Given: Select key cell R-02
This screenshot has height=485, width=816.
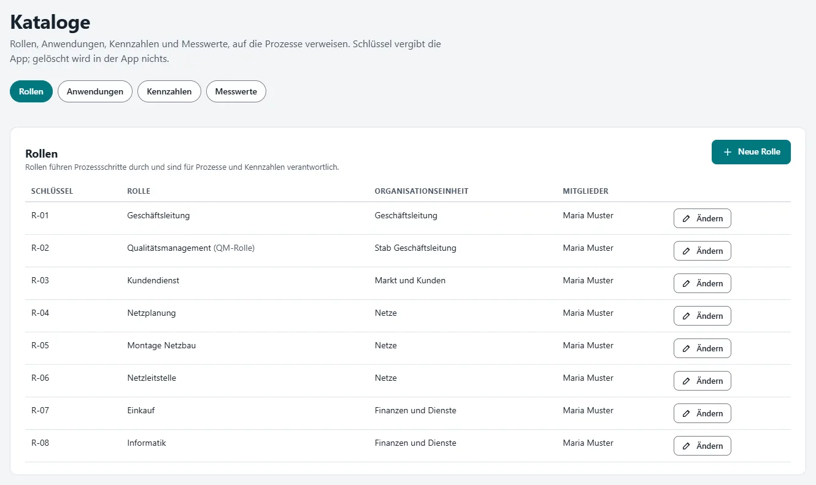Looking at the screenshot, I should [40, 248].
